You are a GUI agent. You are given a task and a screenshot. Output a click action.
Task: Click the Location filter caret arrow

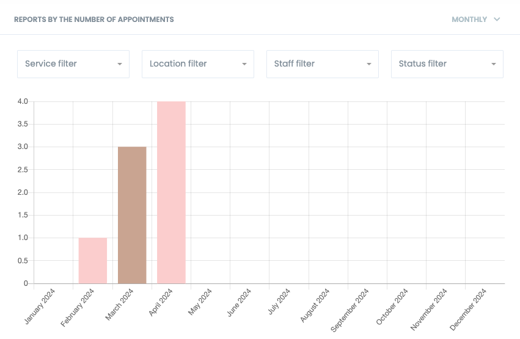(244, 64)
